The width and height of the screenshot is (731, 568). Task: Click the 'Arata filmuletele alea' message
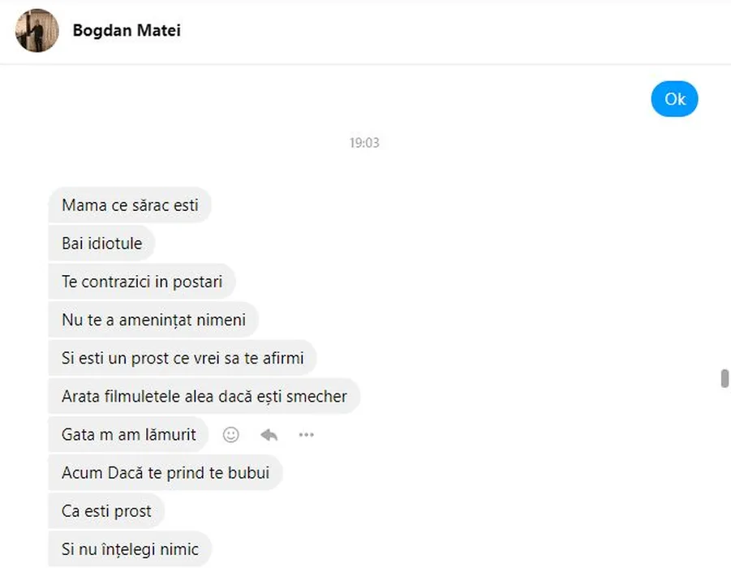[204, 397]
